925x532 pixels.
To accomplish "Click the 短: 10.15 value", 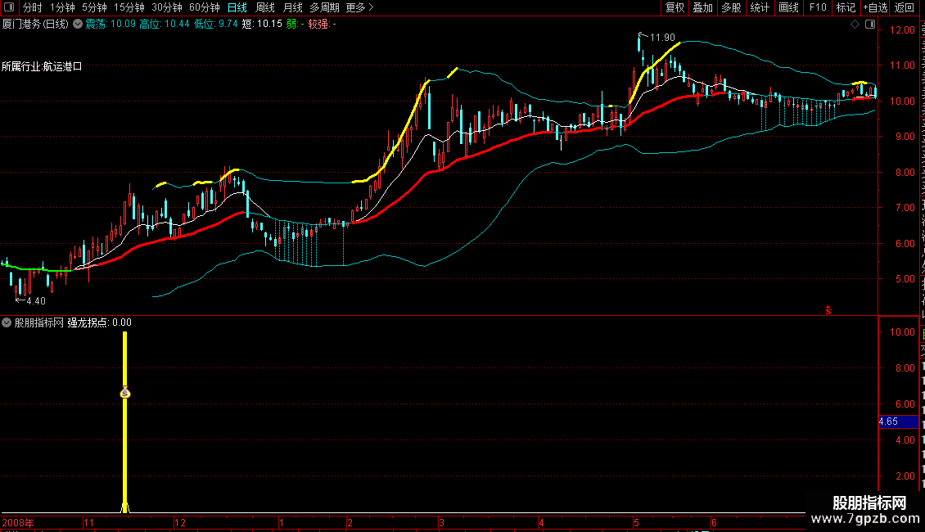I will coord(263,25).
